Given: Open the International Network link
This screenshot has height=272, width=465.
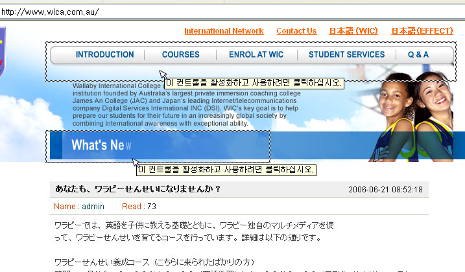Looking at the screenshot, I should [x=224, y=31].
